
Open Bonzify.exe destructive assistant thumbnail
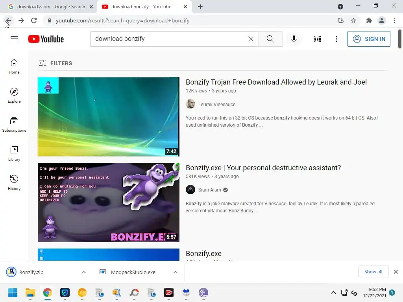pos(109,203)
